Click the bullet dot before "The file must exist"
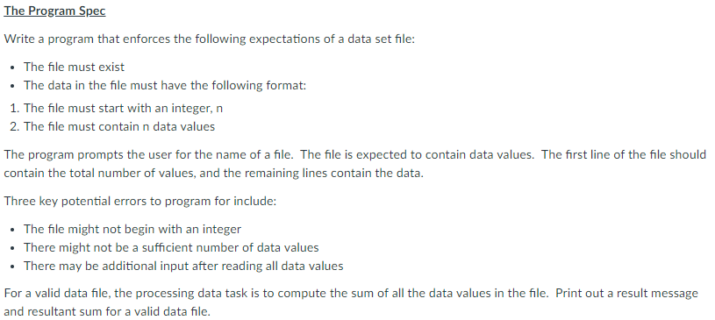Screen dimensions: 715x320 pyautogui.click(x=12, y=68)
